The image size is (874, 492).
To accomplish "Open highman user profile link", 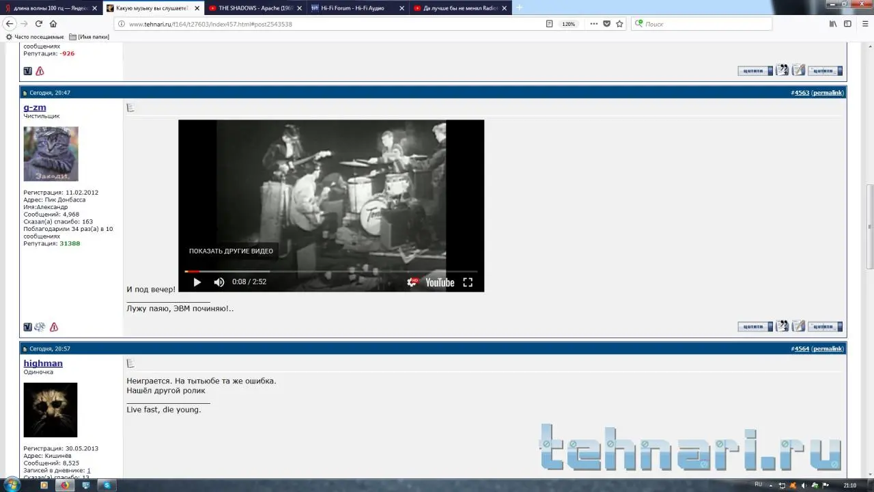I will (x=43, y=364).
